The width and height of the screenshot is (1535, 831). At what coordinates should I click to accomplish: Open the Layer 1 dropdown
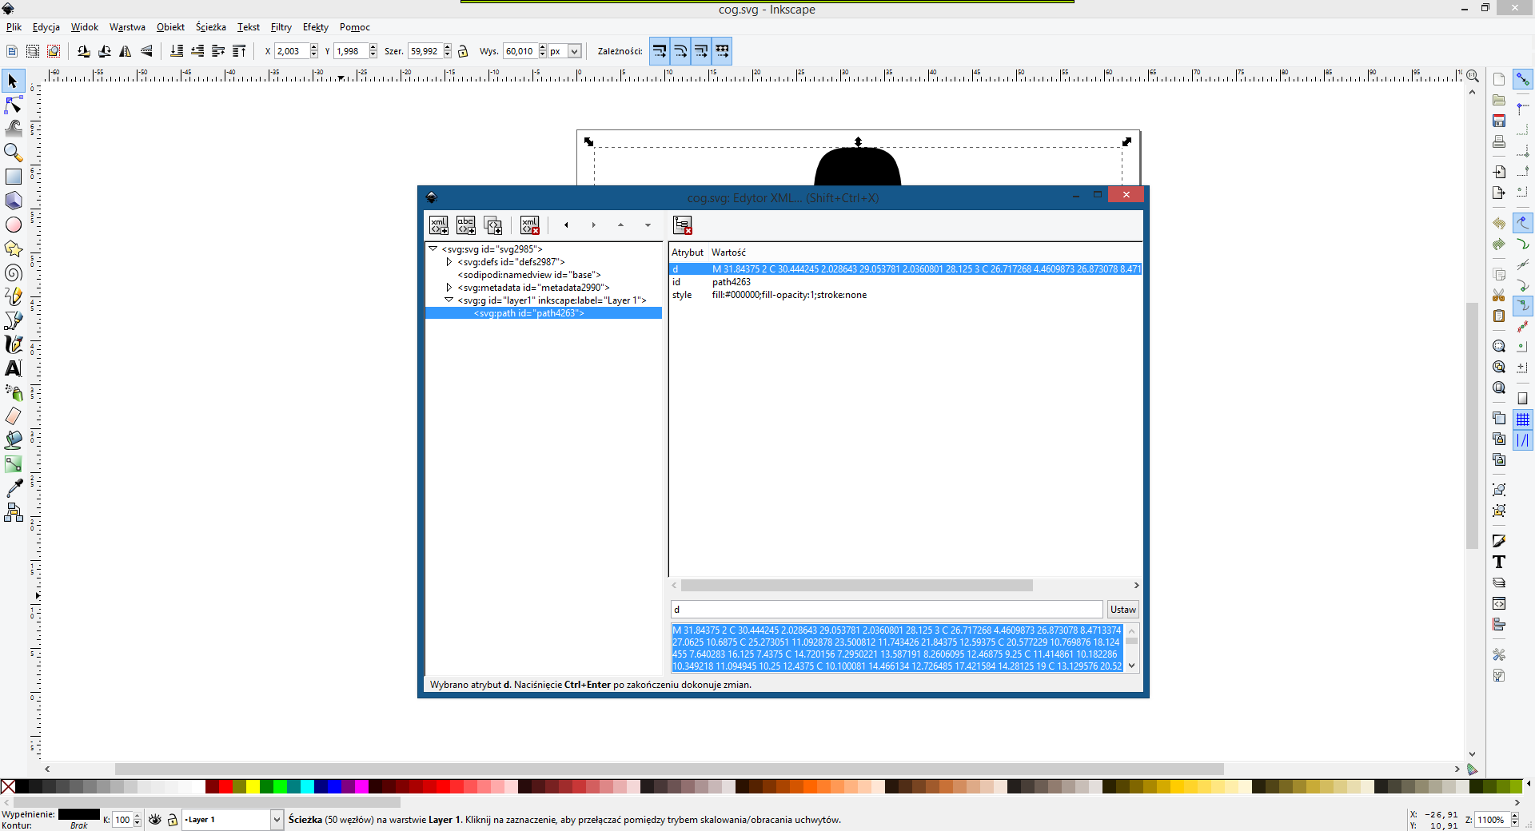(x=276, y=820)
